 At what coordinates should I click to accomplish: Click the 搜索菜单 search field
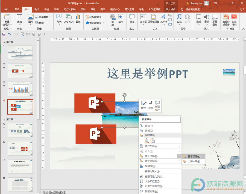click(160, 120)
